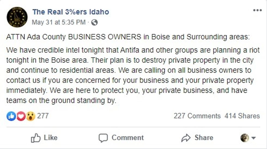This screenshot has width=267, height=149.
Task: Open the 227 Comments link
Action: point(197,116)
